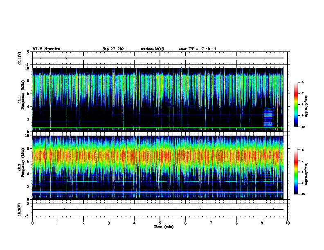Click time axis tick label '0'

click(32, 223)
